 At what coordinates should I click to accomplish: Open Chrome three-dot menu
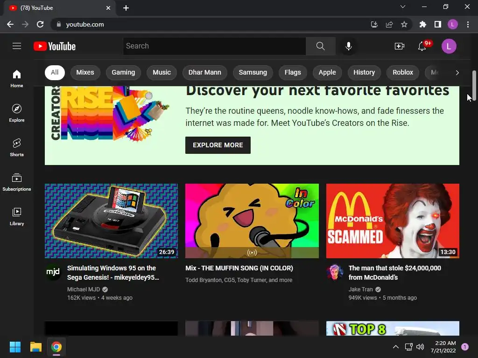tap(468, 24)
